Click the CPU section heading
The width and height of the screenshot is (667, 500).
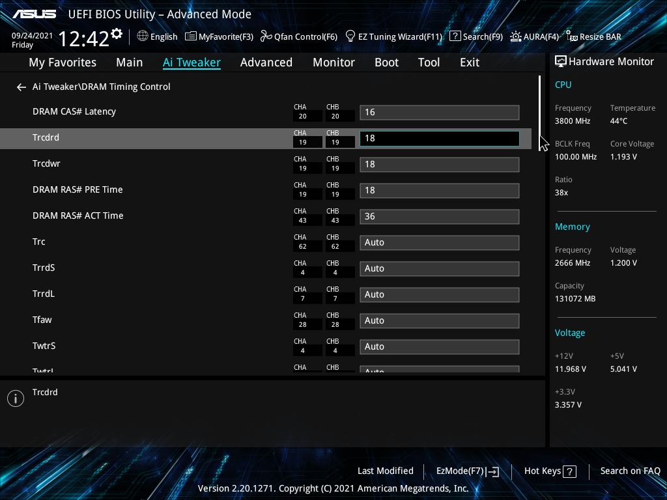(x=563, y=85)
